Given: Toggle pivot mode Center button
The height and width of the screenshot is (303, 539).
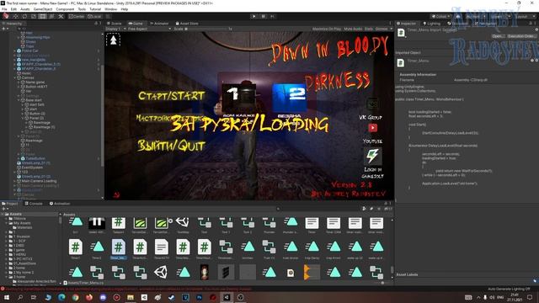Looking at the screenshot, I should (77, 16).
